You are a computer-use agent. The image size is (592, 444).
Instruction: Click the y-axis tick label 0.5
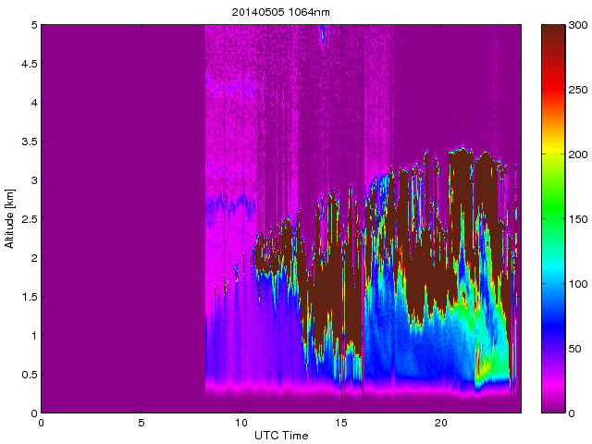[29, 375]
